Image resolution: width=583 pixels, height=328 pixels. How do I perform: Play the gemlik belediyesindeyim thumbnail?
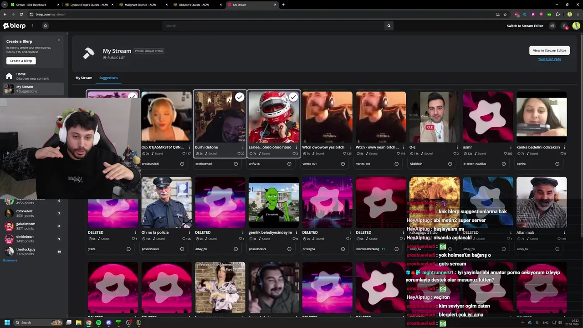pos(274,202)
